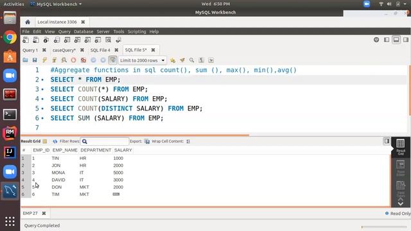Export the recordset to an external file

pos(147,141)
